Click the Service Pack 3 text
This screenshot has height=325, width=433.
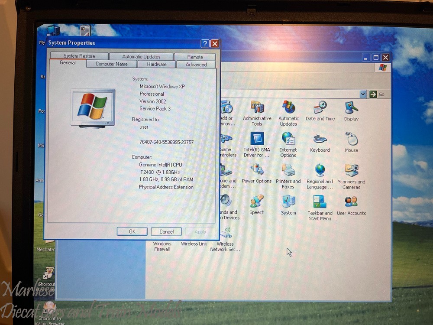click(155, 109)
